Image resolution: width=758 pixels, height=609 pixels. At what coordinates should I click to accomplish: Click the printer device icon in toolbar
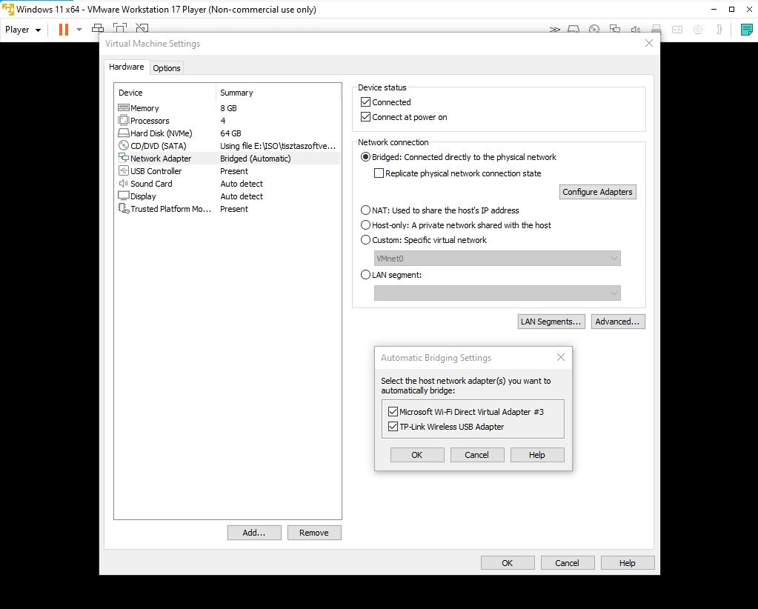656,30
